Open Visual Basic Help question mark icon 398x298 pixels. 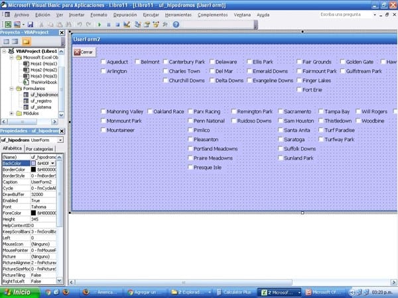176,25
